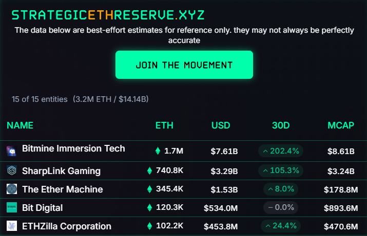367x236 pixels.
Task: Click the ETH diamond icon beside 120.3K
Action: pos(149,208)
